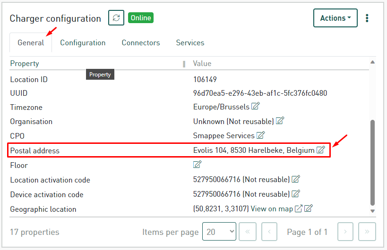Viewport: 387px width, 250px height.
Task: Go to the previous page
Action: 269,232
